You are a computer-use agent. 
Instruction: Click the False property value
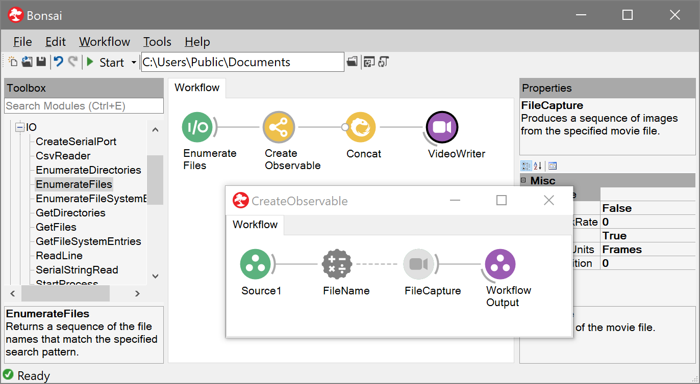click(x=647, y=208)
